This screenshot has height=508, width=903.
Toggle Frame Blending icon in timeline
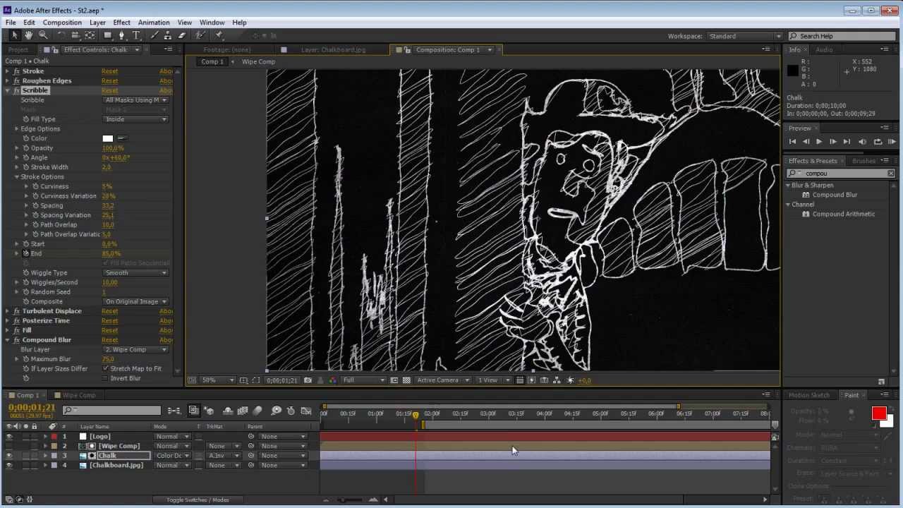click(x=243, y=411)
